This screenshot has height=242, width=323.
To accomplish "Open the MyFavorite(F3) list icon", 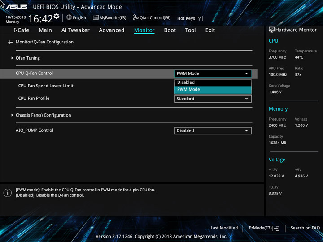I will point(96,17).
